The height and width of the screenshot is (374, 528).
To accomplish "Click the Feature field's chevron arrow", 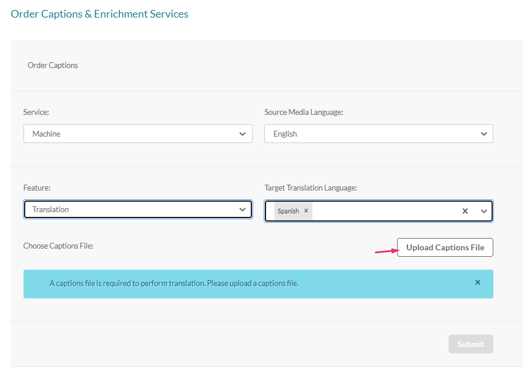I will (243, 209).
